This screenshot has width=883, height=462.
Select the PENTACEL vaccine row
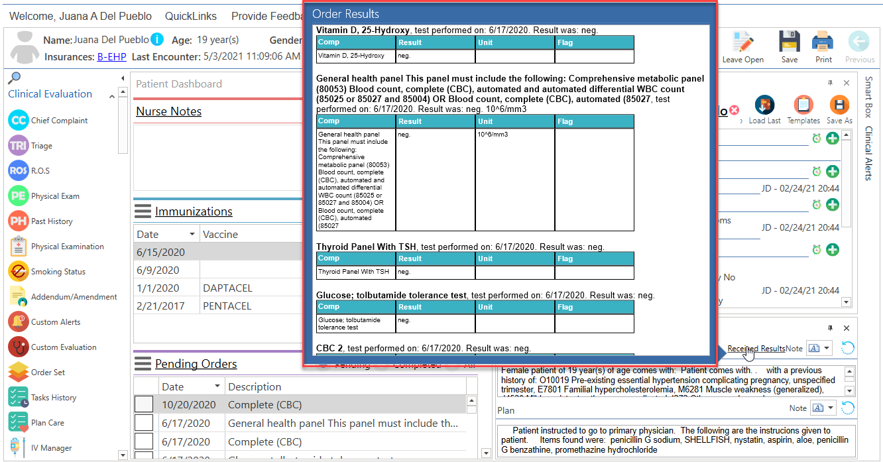[219, 306]
